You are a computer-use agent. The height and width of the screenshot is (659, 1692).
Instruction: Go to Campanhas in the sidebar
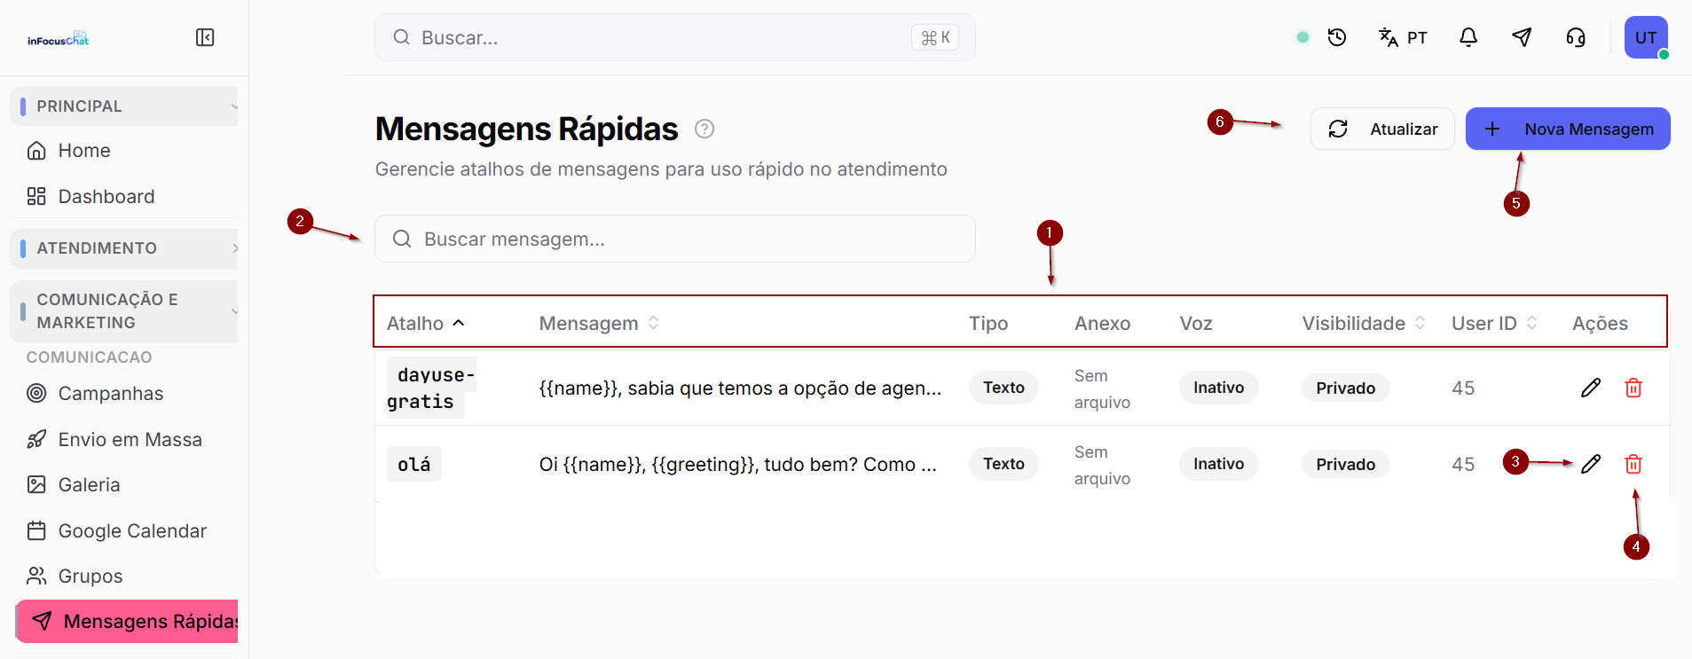(111, 394)
